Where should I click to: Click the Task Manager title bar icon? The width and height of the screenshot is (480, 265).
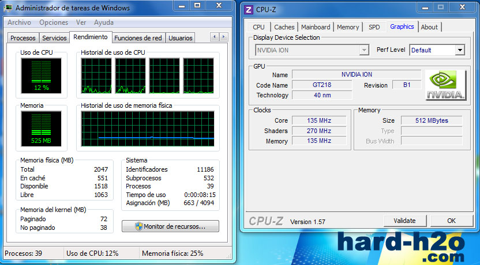click(x=8, y=7)
